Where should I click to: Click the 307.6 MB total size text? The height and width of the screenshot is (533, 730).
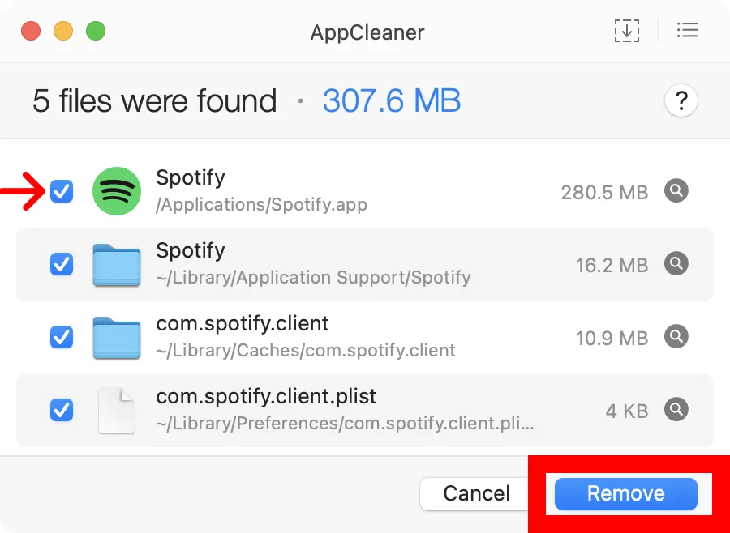(392, 101)
